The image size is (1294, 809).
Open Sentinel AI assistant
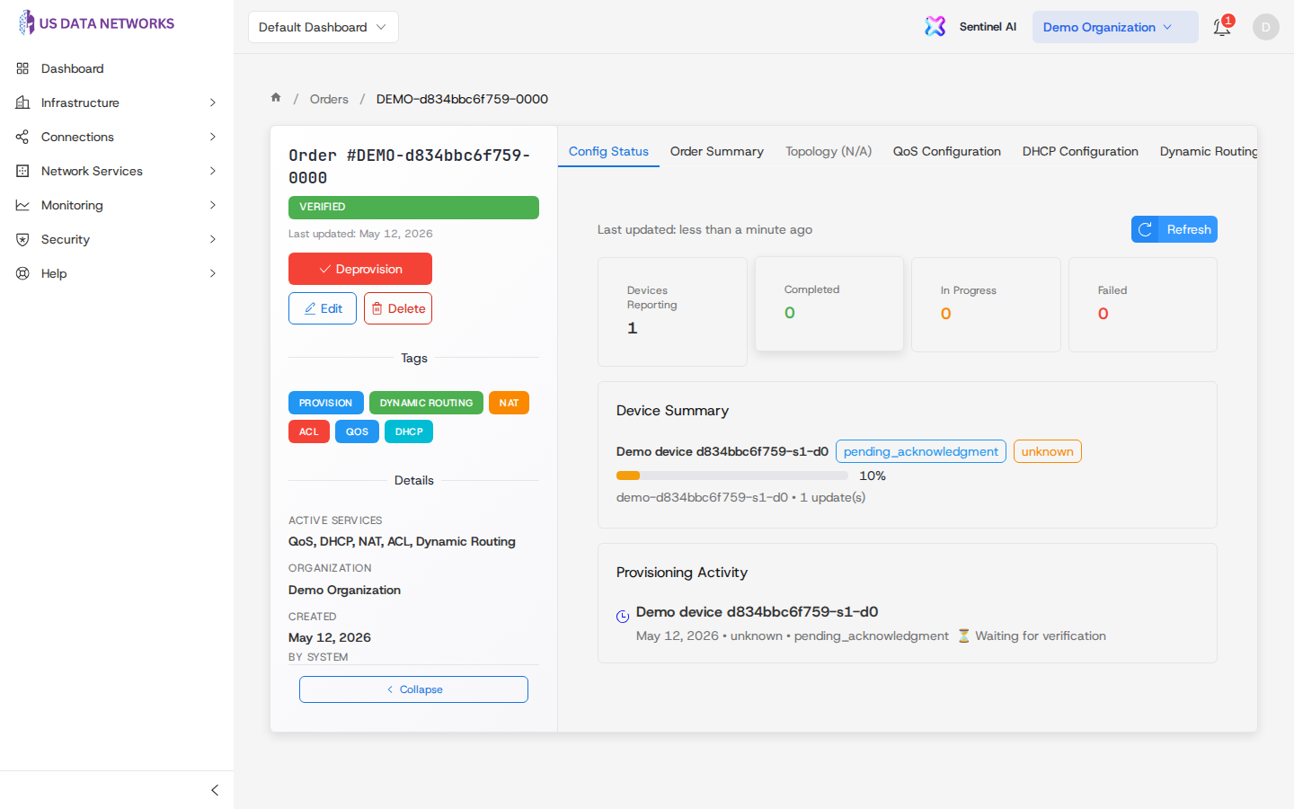click(x=970, y=27)
